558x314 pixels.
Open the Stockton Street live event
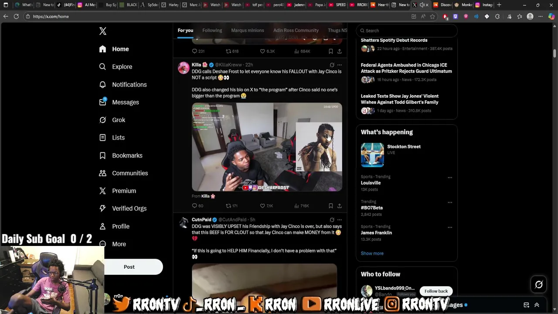pos(407,155)
